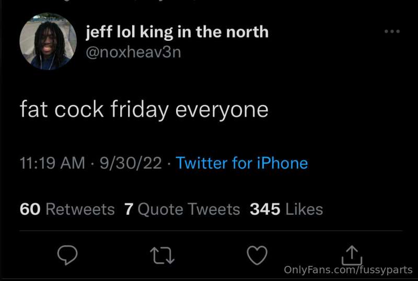The image size is (418, 281).
Task: Click the 11:19 AM timestamp
Action: (52, 163)
